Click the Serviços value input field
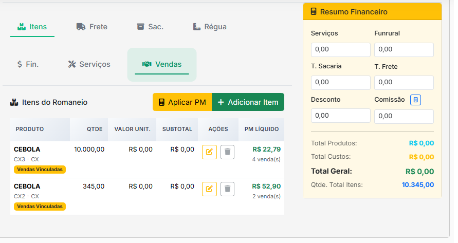Screen dimensions: 458x243 [x=340, y=50]
